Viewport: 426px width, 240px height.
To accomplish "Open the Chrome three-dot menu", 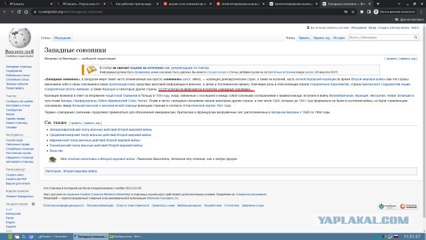I will click(421, 12).
